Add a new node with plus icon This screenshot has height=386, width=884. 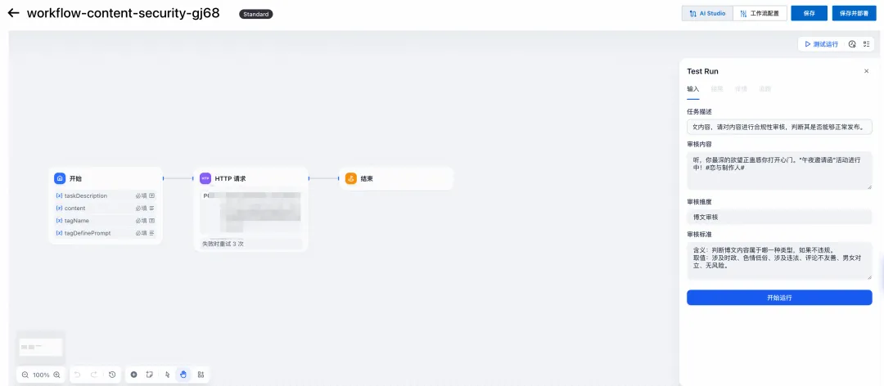(x=133, y=375)
